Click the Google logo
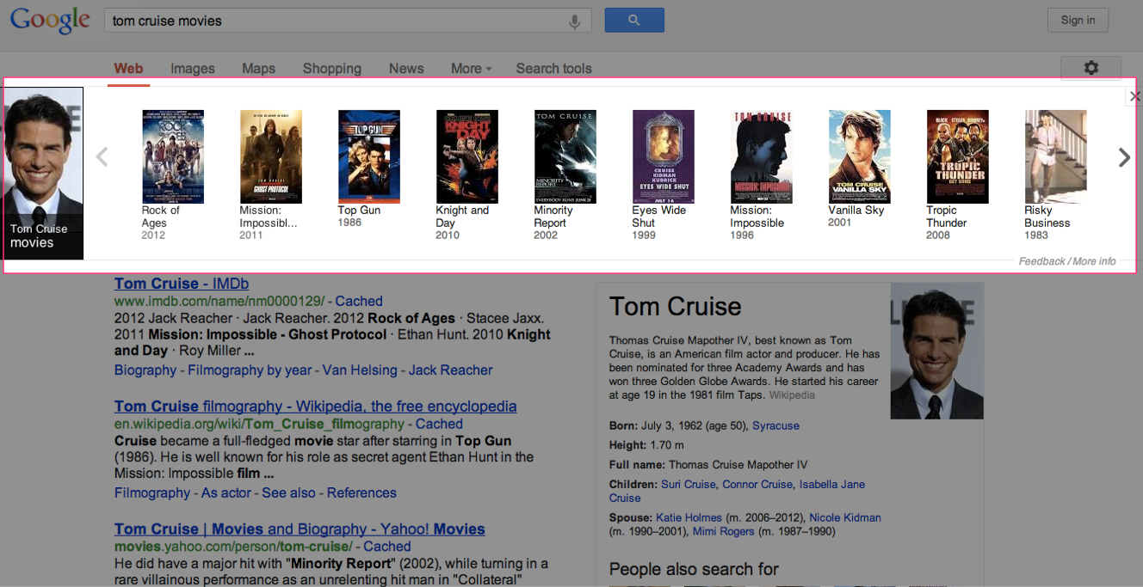1143x587 pixels. pyautogui.click(x=50, y=21)
